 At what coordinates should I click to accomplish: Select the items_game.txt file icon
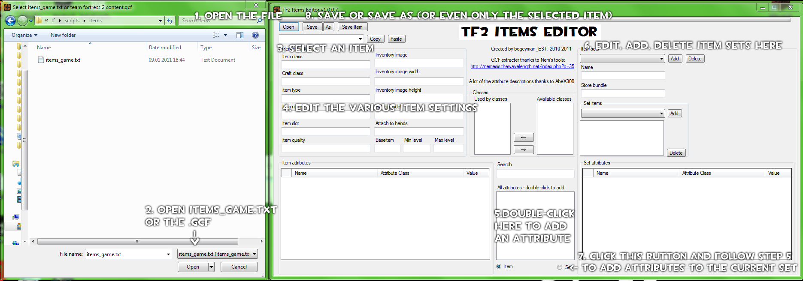click(41, 60)
